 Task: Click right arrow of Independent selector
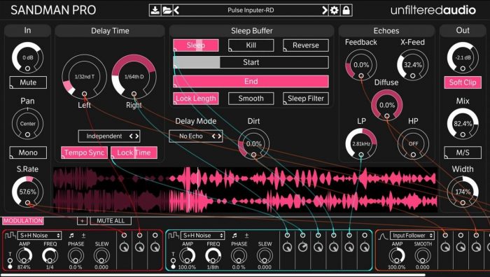point(136,136)
